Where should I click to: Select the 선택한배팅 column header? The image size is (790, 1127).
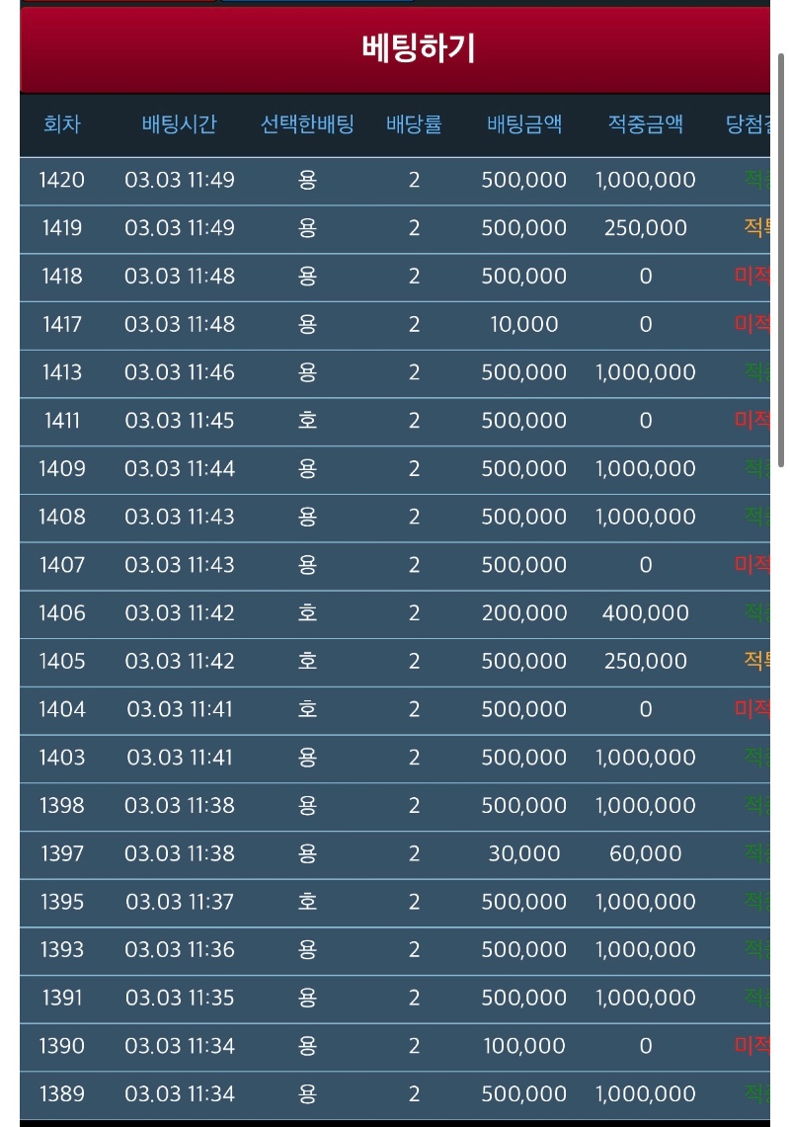click(x=307, y=124)
